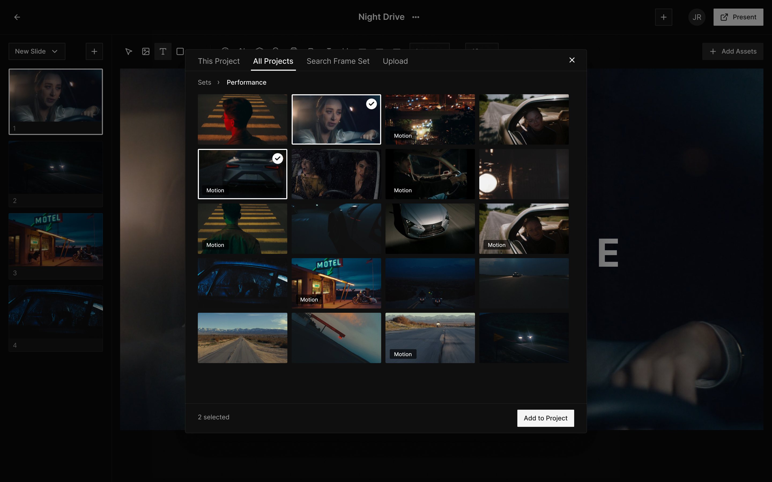This screenshot has height=482, width=772.
Task: Add a slide with the sidebar plus button
Action: coord(94,51)
